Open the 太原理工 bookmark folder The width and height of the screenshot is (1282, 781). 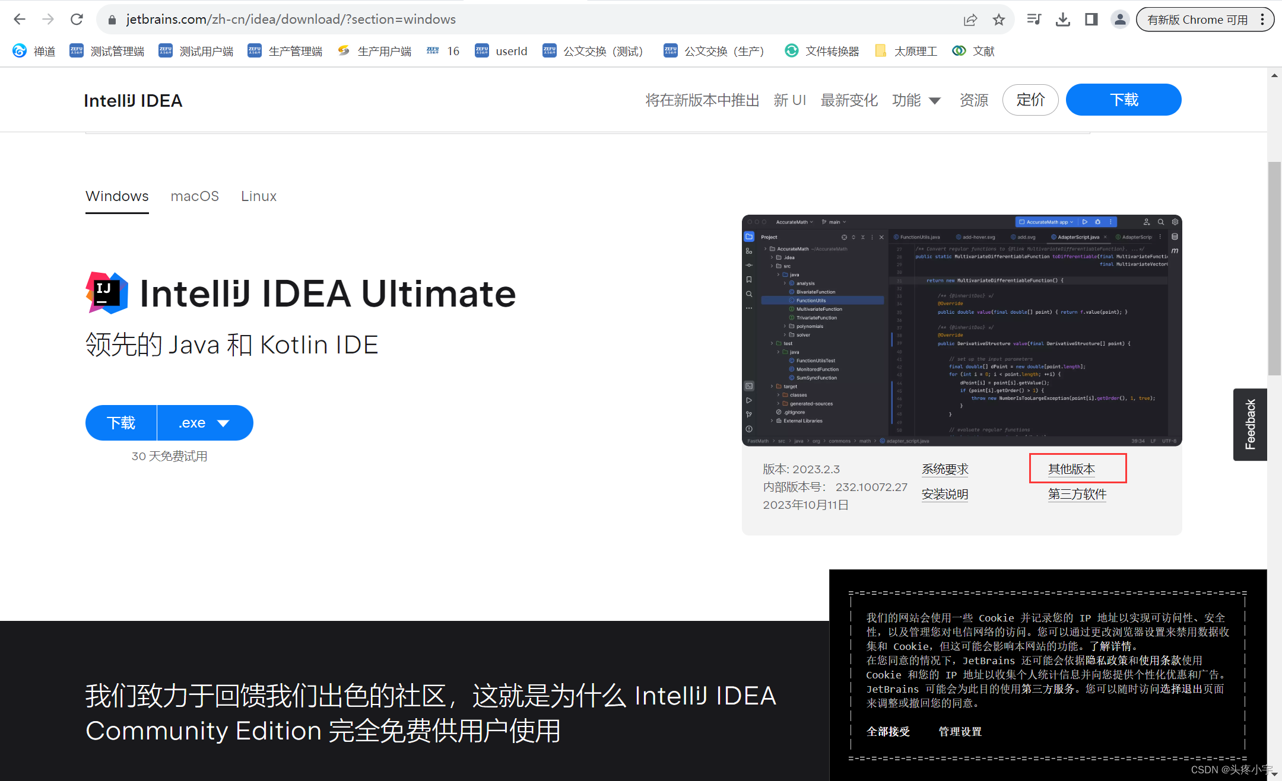tap(906, 51)
